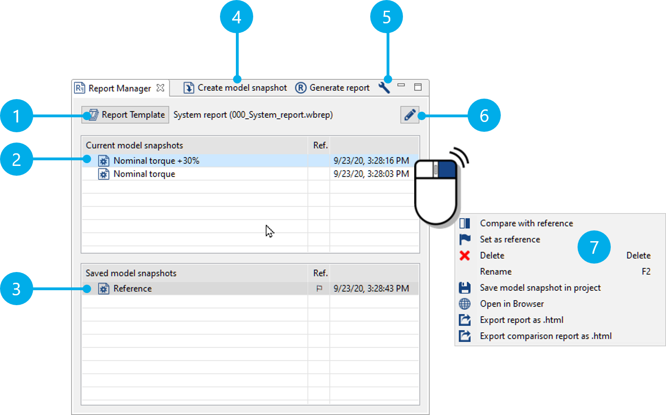This screenshot has width=666, height=415.
Task: Close the Report Manager tab
Action: pos(161,88)
